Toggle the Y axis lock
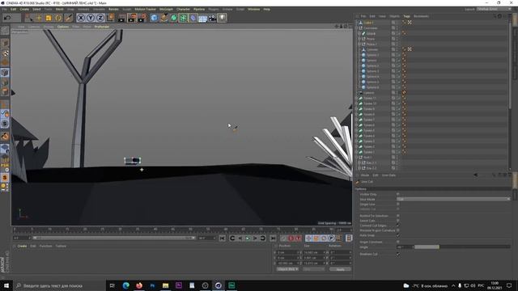The image size is (518, 291). (91, 18)
